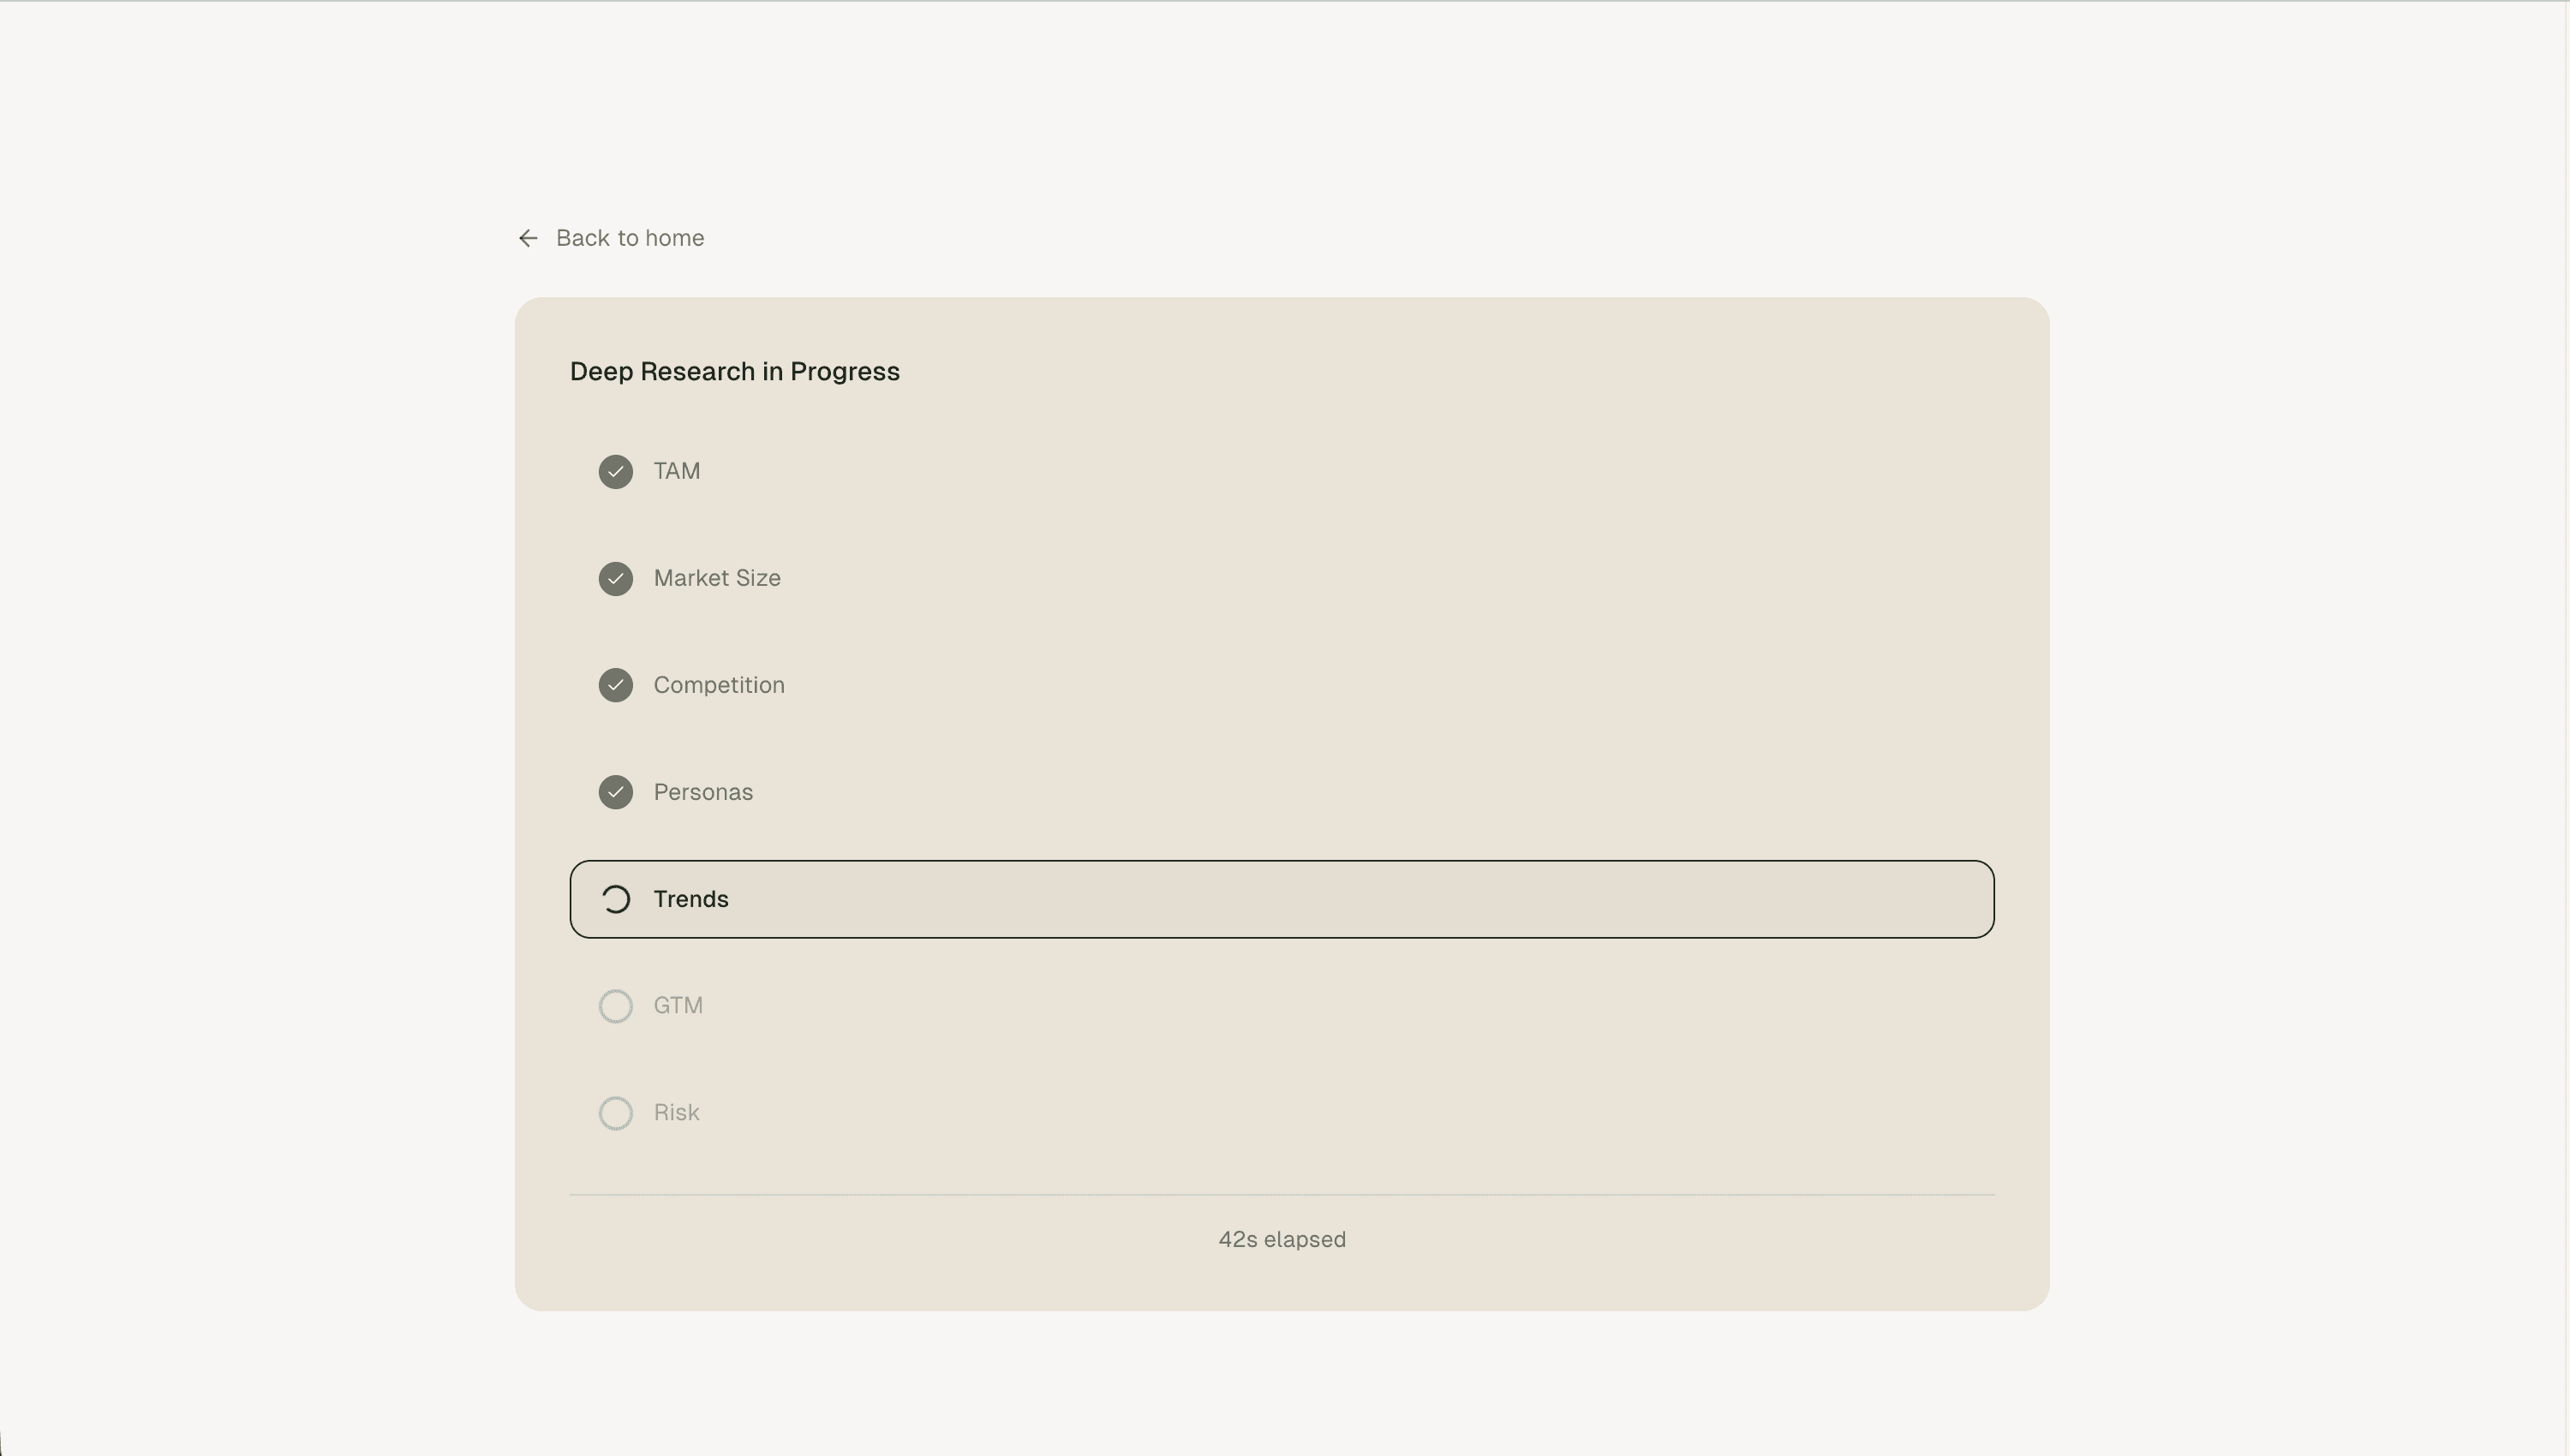2570x1456 pixels.
Task: Click the Competition checkmark icon
Action: pos(616,686)
